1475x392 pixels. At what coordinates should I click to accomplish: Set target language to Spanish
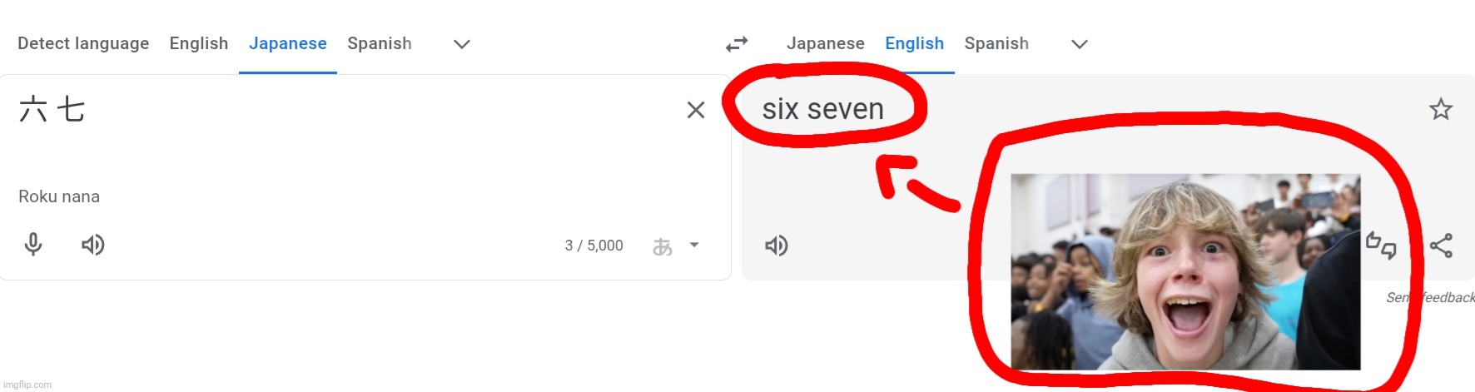(x=996, y=43)
